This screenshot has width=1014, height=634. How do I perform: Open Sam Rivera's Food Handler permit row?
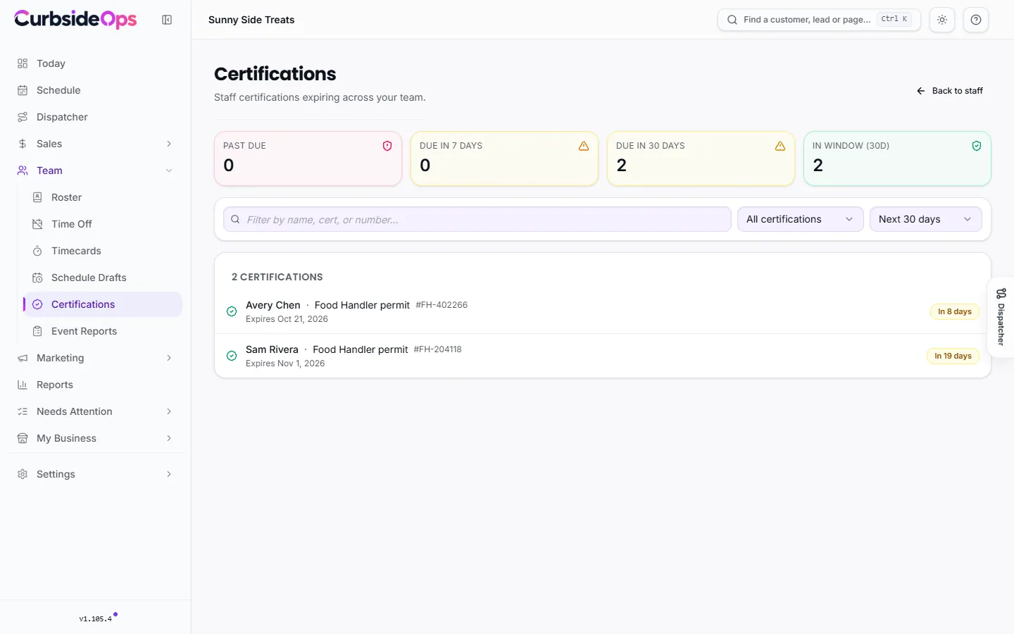tap(603, 356)
